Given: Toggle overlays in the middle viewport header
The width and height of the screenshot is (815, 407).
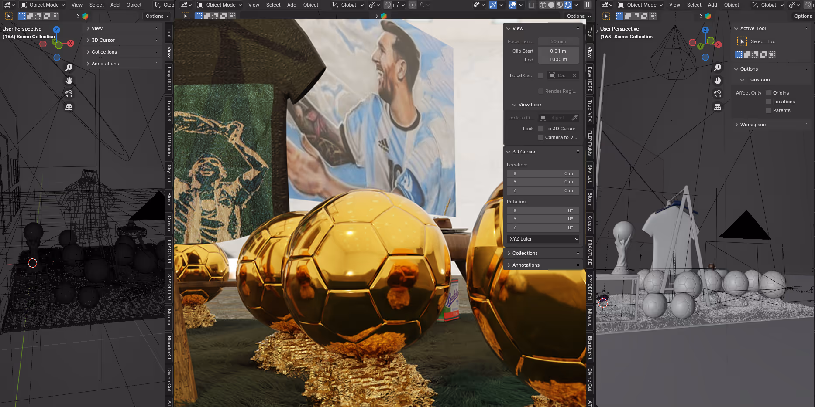Looking at the screenshot, I should pos(512,5).
